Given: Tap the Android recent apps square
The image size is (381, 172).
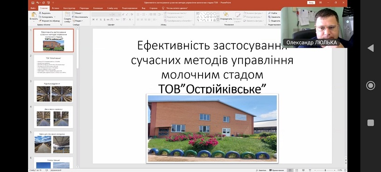Looking at the screenshot, I should 371,122.
